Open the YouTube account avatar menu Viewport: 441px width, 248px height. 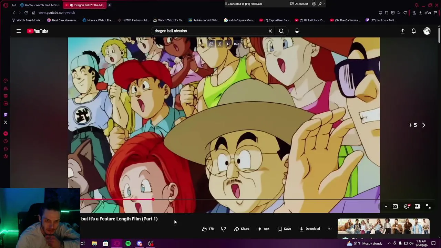(427, 31)
